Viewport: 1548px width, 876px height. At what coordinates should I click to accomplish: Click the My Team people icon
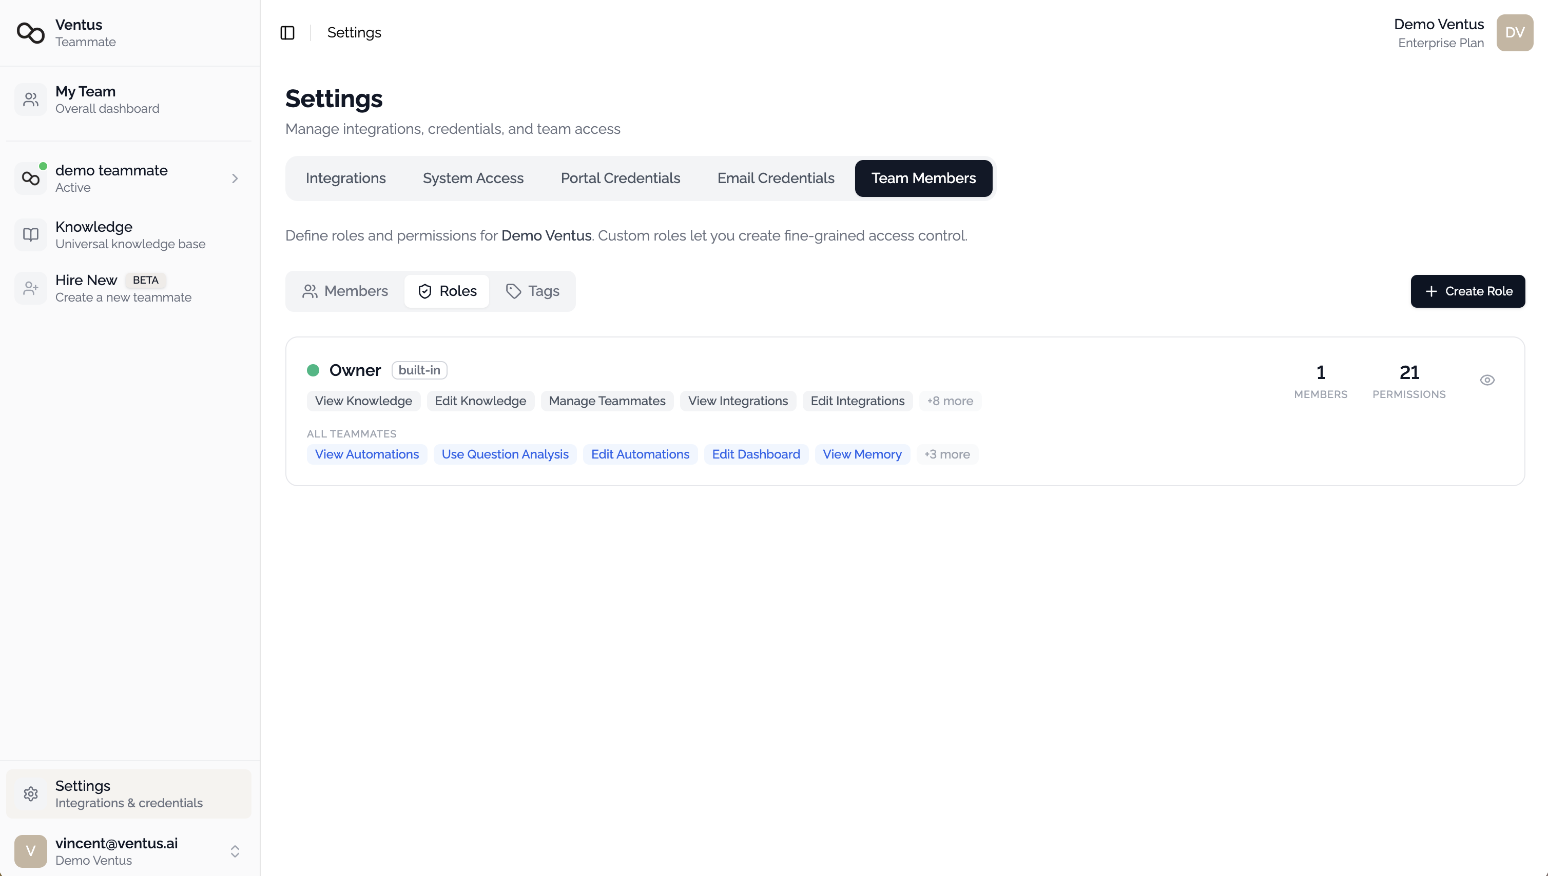(31, 99)
